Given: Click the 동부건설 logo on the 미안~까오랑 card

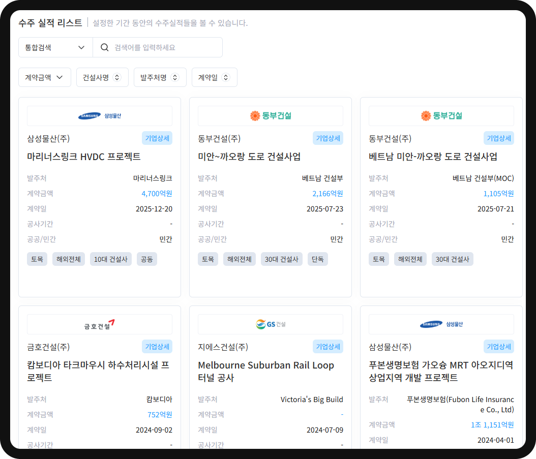Looking at the screenshot, I should (271, 116).
